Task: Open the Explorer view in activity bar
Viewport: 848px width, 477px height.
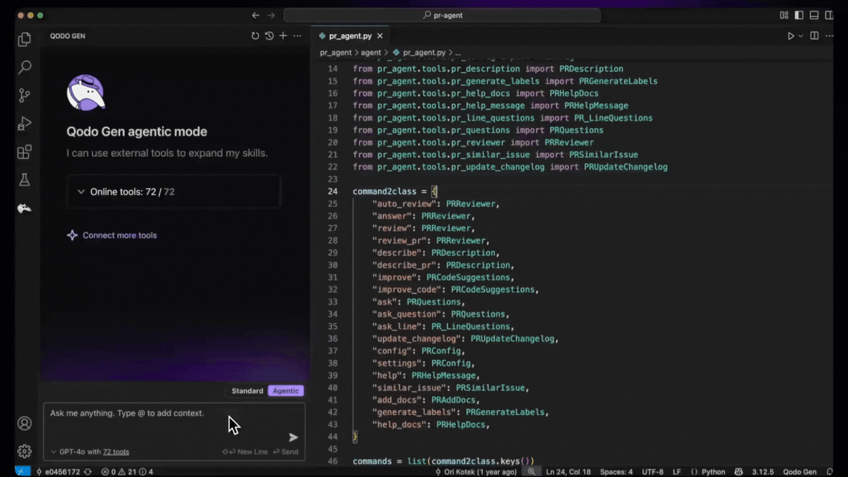Action: [25, 40]
